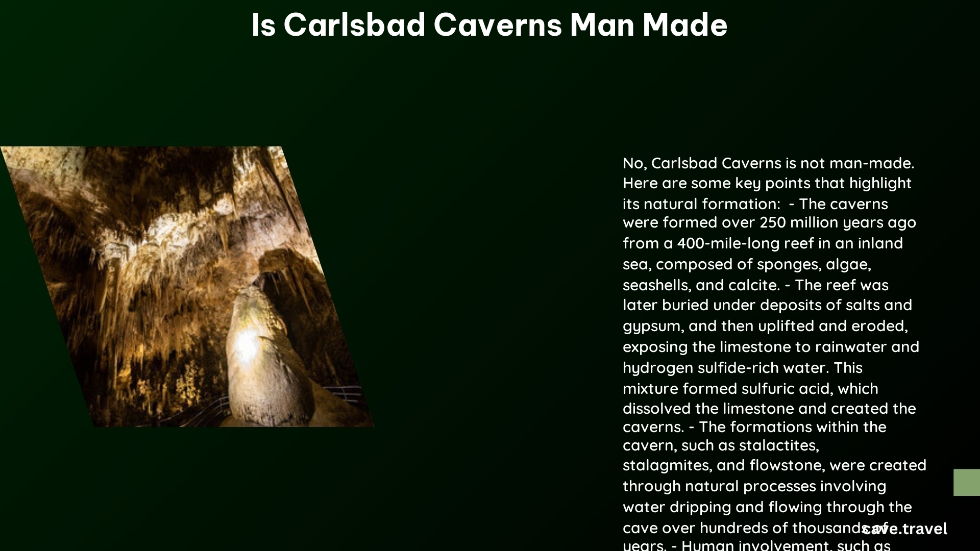Image resolution: width=980 pixels, height=551 pixels.
Task: Click the line 'caverns. - The formations within the'
Action: click(x=754, y=427)
